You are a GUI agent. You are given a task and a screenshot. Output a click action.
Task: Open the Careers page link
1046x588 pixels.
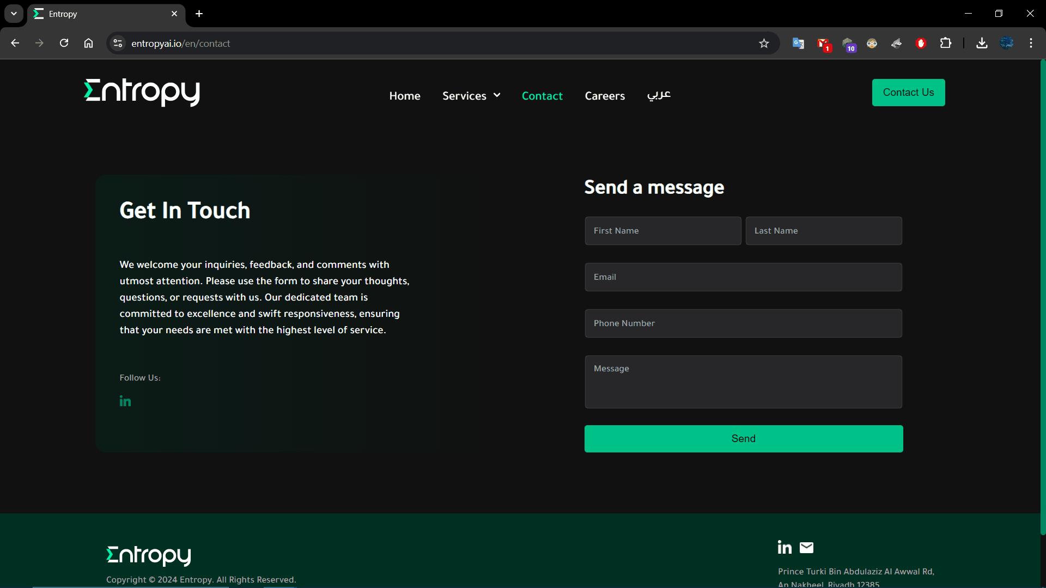(605, 96)
